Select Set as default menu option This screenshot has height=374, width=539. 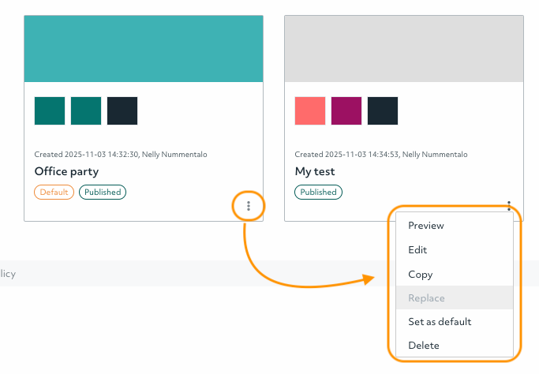[440, 322]
